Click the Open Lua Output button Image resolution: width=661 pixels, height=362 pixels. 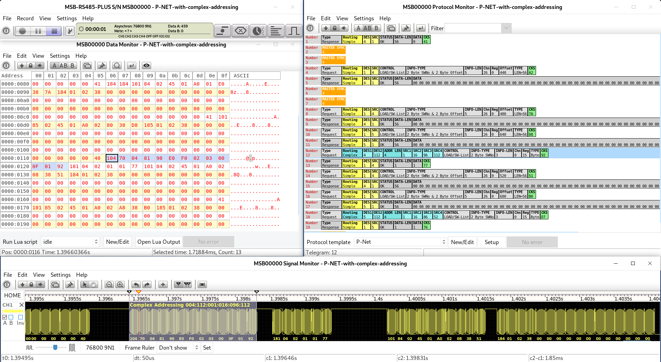[x=159, y=242]
